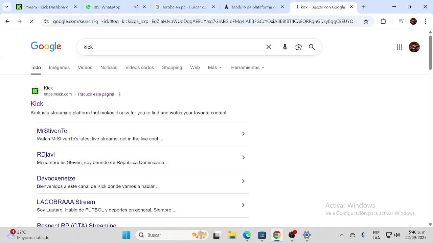
Task: Open the RDjavi sitelink row
Action: click(143, 158)
